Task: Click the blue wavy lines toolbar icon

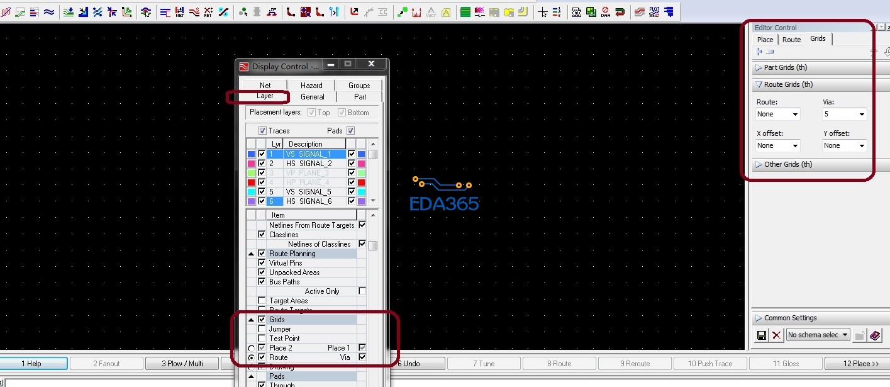Action: point(49,12)
